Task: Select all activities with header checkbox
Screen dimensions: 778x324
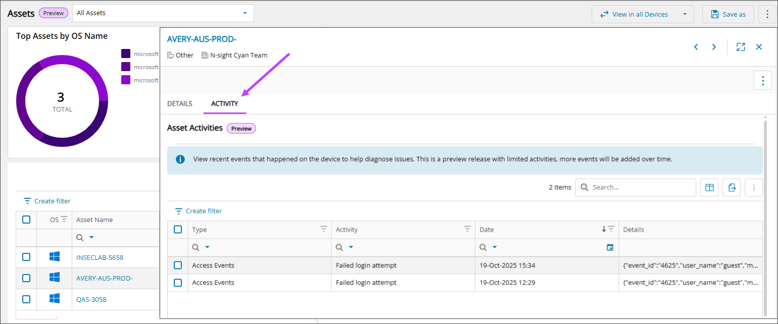Action: point(178,229)
